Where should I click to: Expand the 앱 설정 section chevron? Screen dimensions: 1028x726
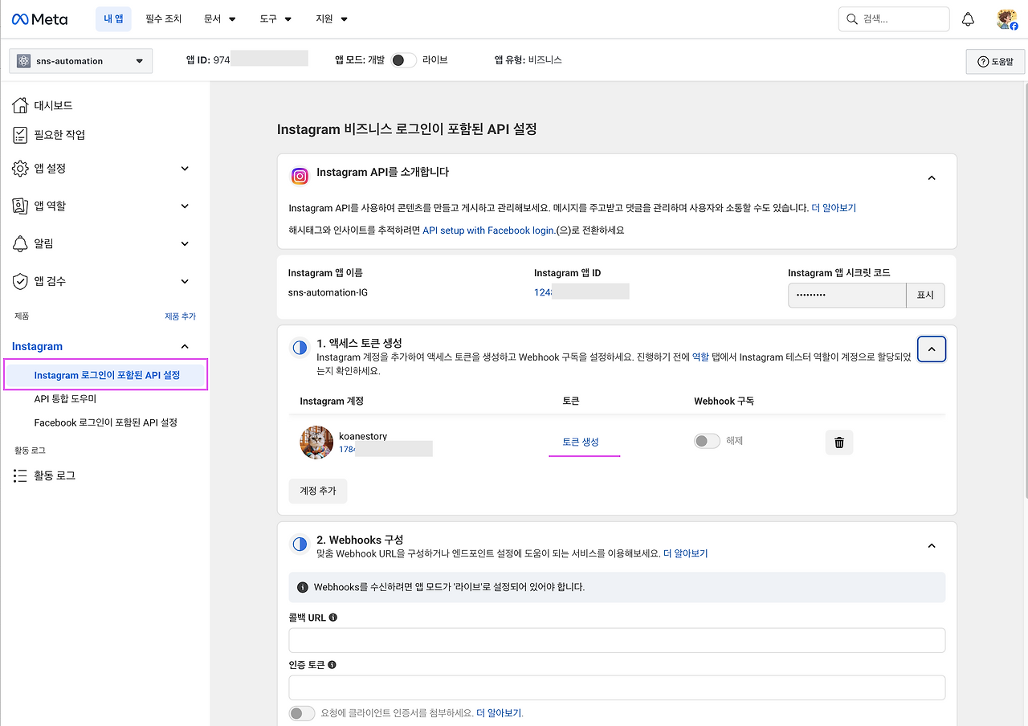tap(185, 169)
